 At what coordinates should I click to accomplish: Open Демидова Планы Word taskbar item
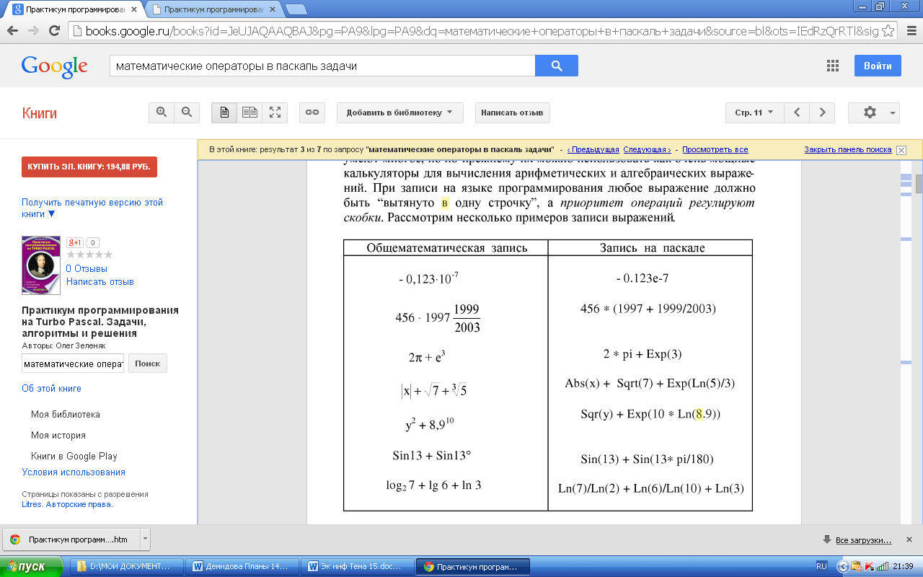tap(243, 566)
